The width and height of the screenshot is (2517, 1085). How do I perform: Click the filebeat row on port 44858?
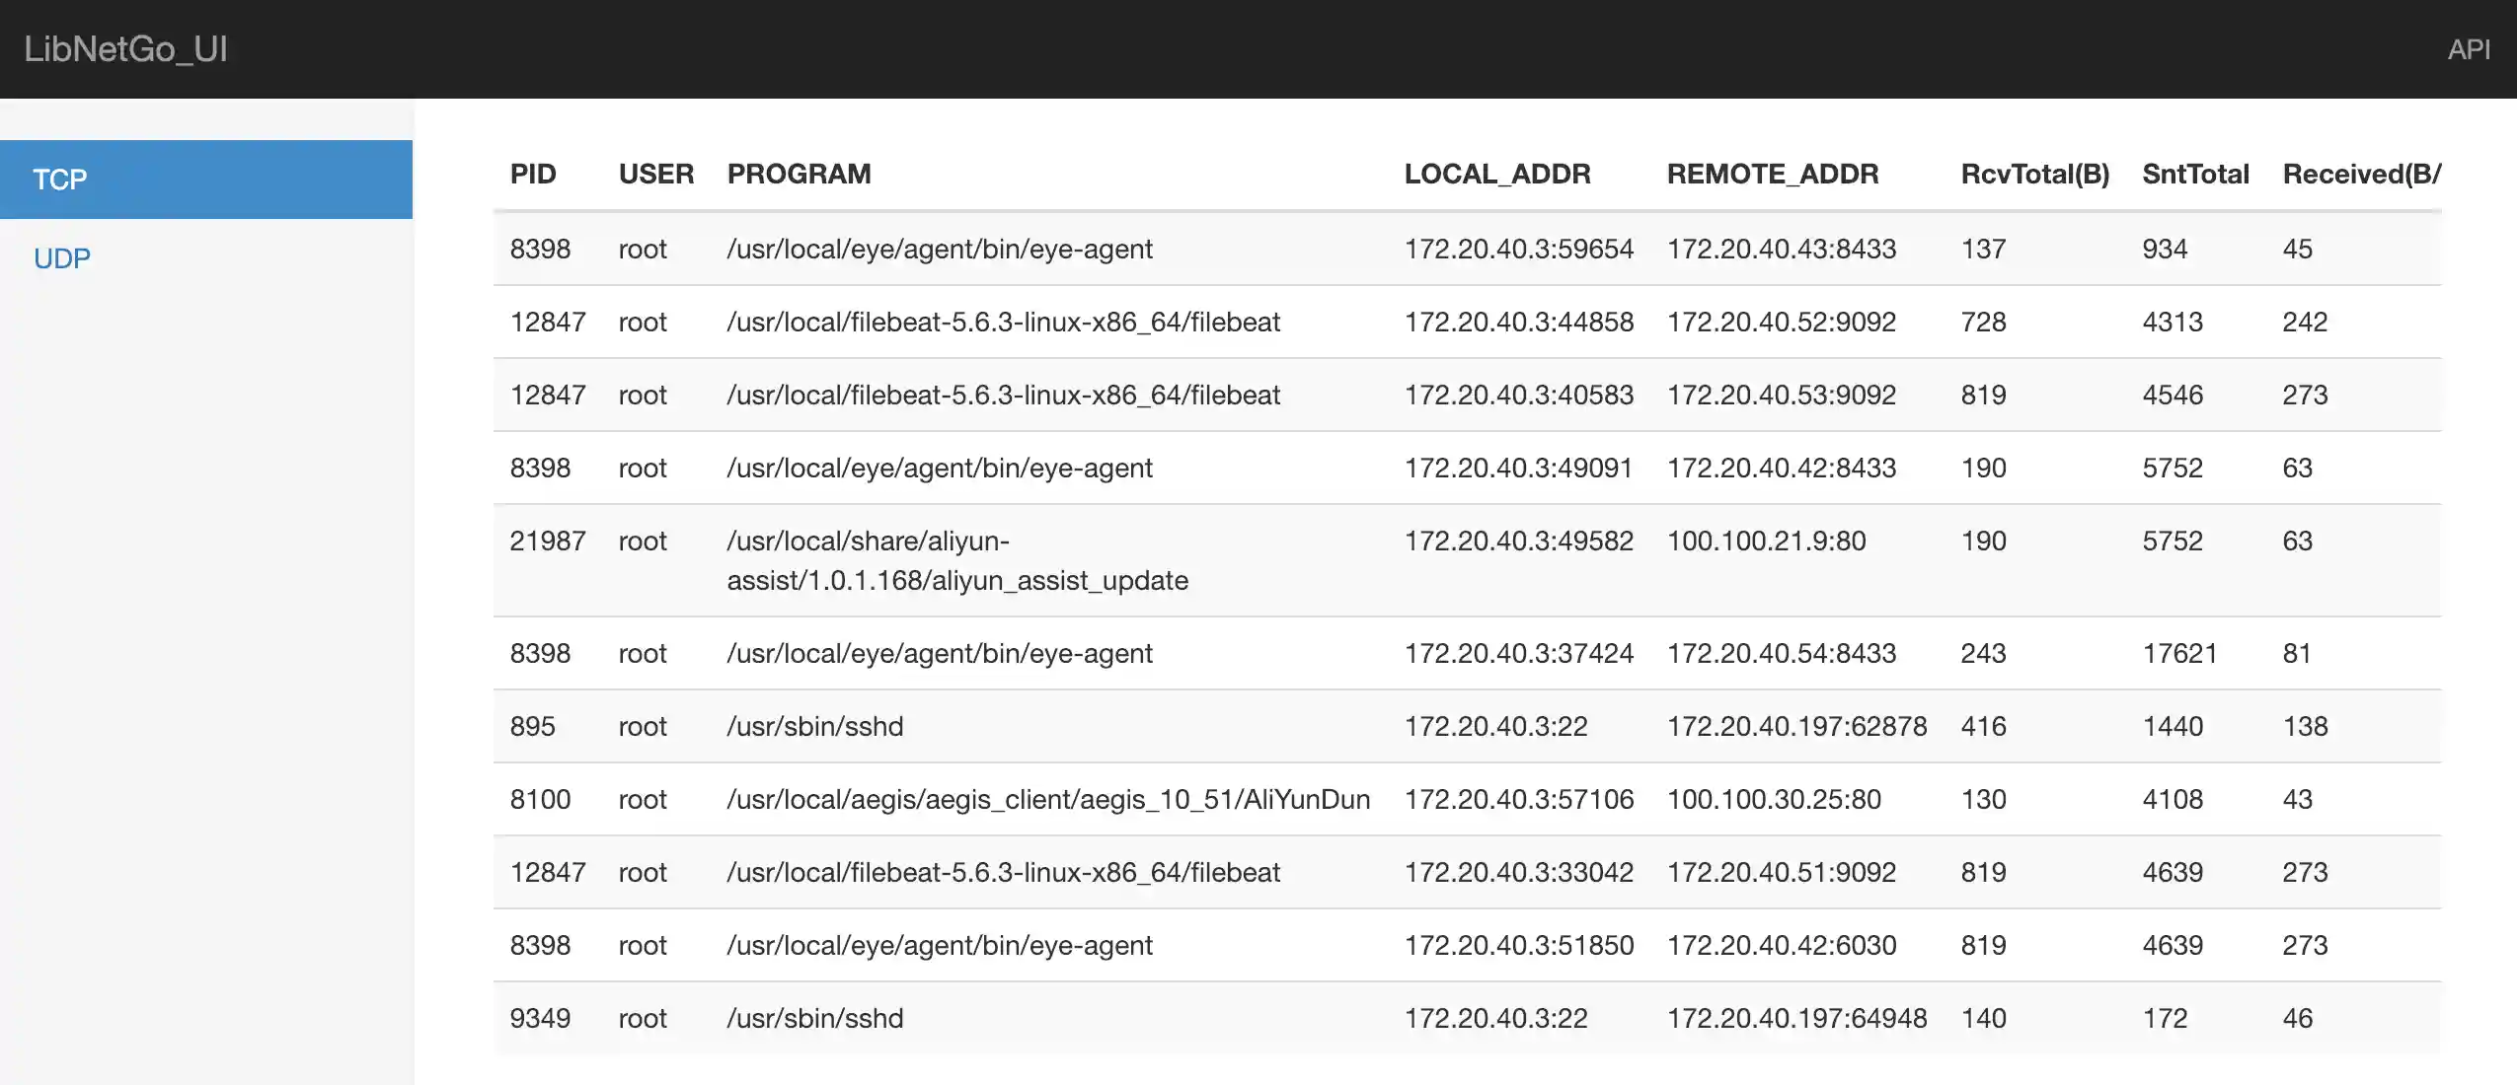1184,322
